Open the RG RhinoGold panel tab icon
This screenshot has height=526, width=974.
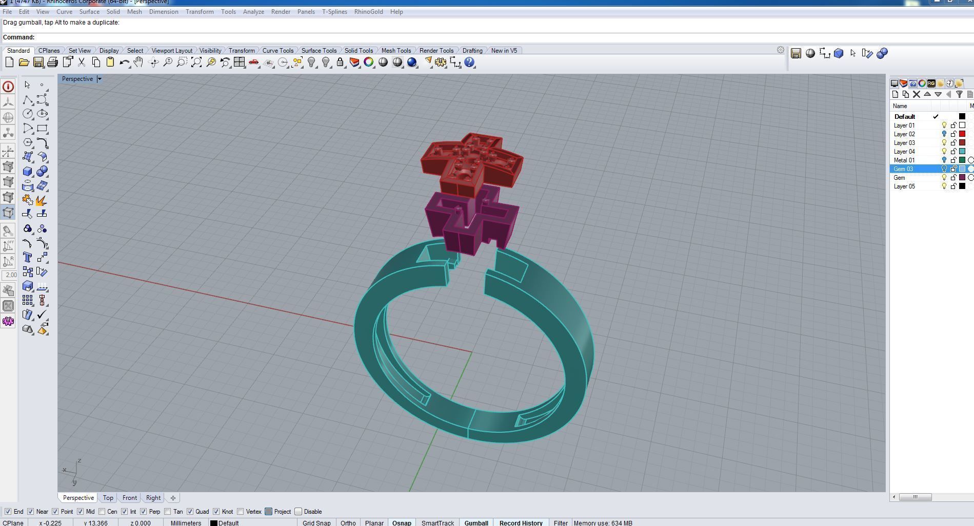(931, 83)
